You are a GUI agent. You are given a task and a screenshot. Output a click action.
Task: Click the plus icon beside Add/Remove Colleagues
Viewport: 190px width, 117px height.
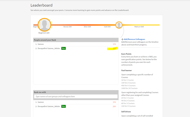122,39
